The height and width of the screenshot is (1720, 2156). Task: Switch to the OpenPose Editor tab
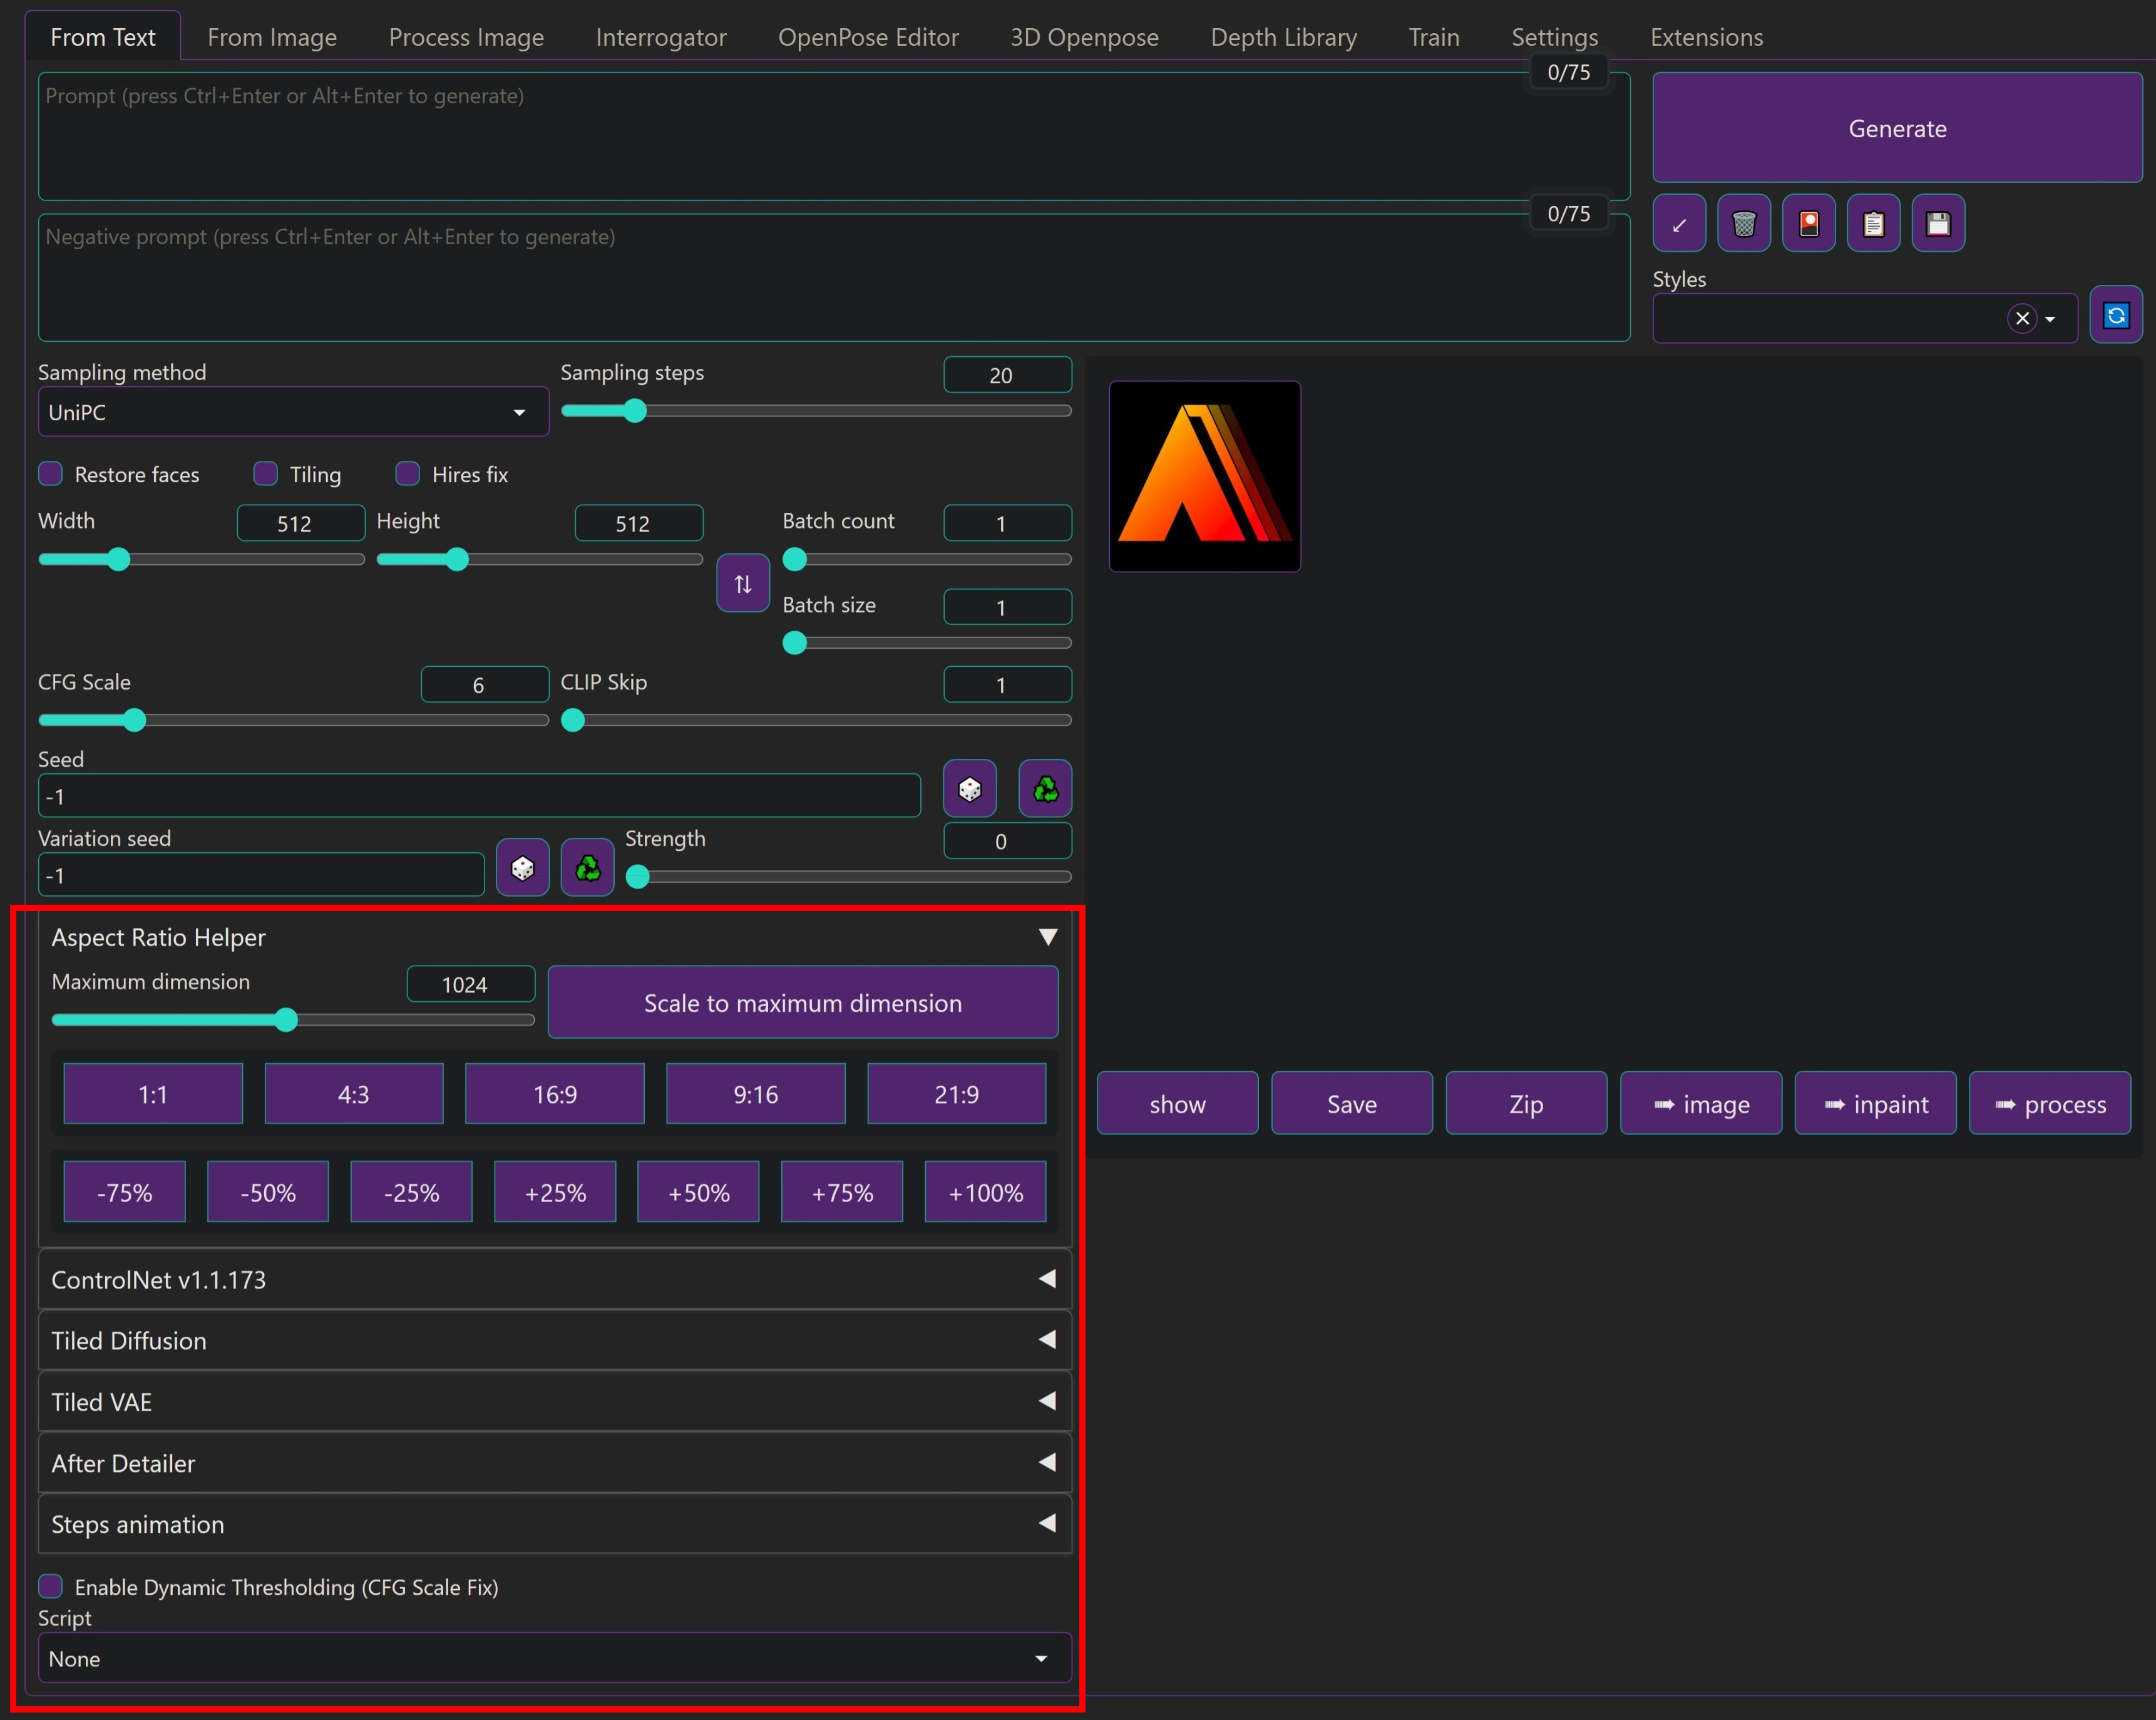pos(867,37)
